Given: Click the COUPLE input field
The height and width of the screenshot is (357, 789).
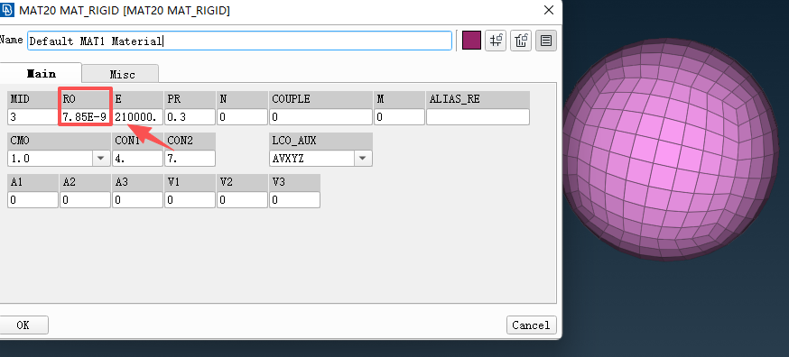Looking at the screenshot, I should (321, 117).
